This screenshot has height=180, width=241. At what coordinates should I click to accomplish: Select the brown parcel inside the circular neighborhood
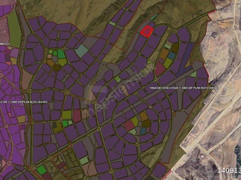[144, 116]
